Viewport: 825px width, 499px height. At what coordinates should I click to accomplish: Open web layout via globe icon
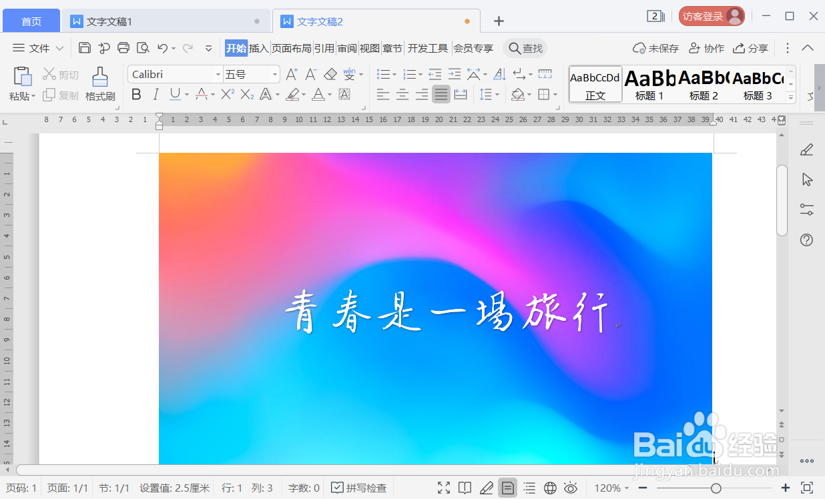tap(550, 488)
